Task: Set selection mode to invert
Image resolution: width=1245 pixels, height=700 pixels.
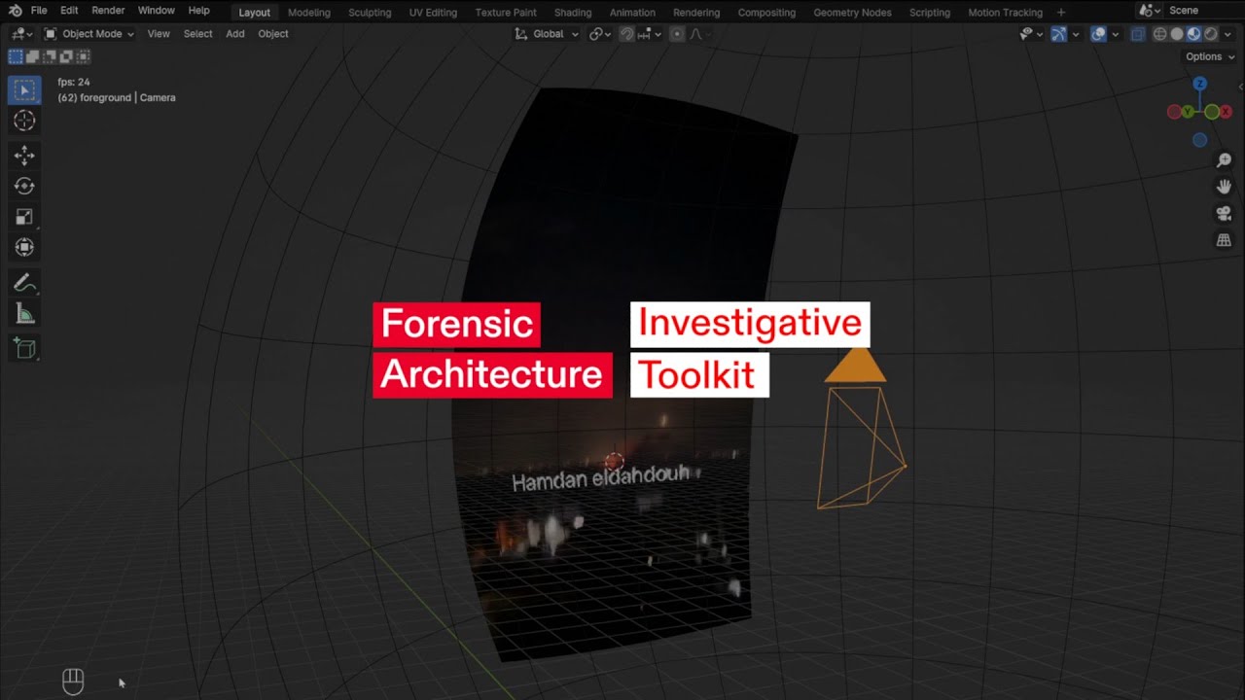Action: [x=66, y=56]
